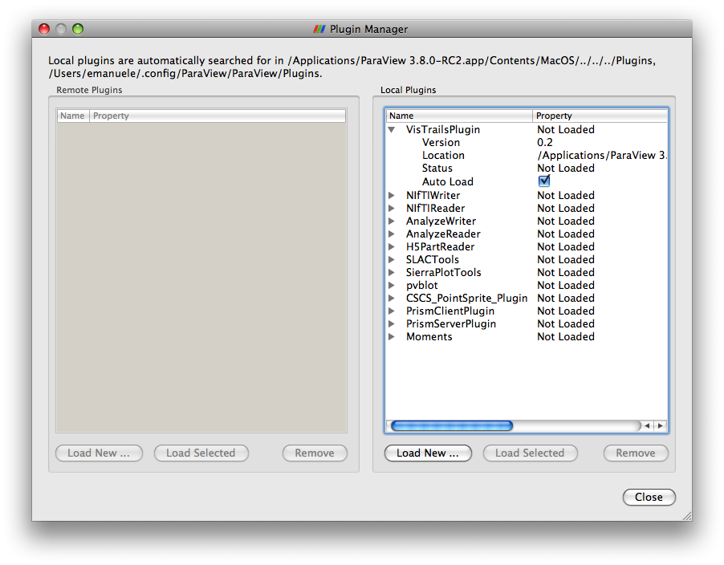This screenshot has width=724, height=565.
Task: Click the window resize grip corner
Action: 685,516
